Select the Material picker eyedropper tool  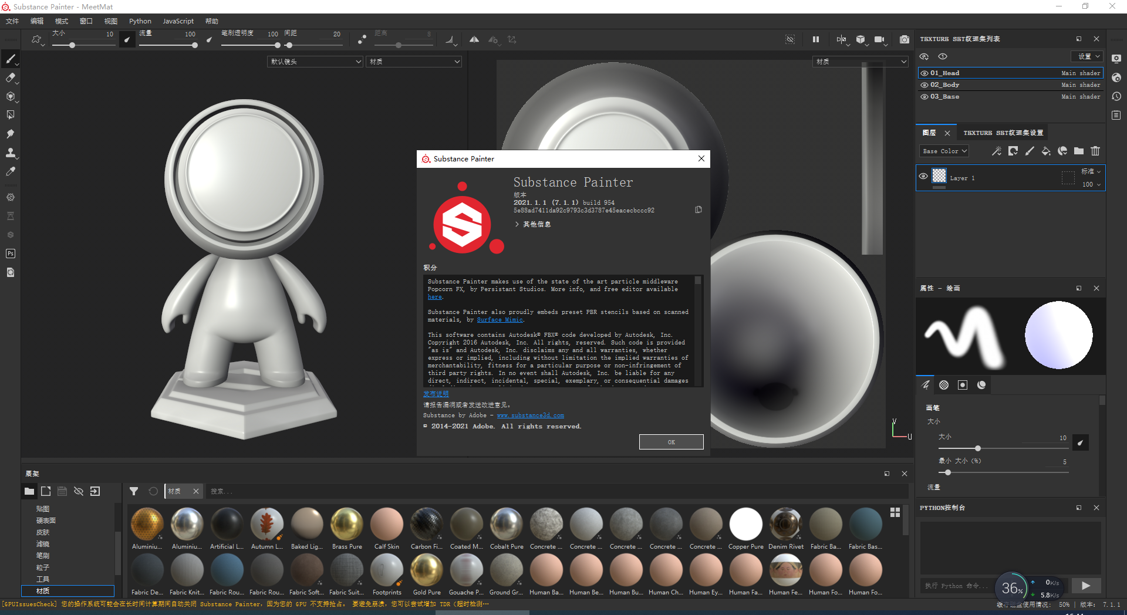[10, 171]
